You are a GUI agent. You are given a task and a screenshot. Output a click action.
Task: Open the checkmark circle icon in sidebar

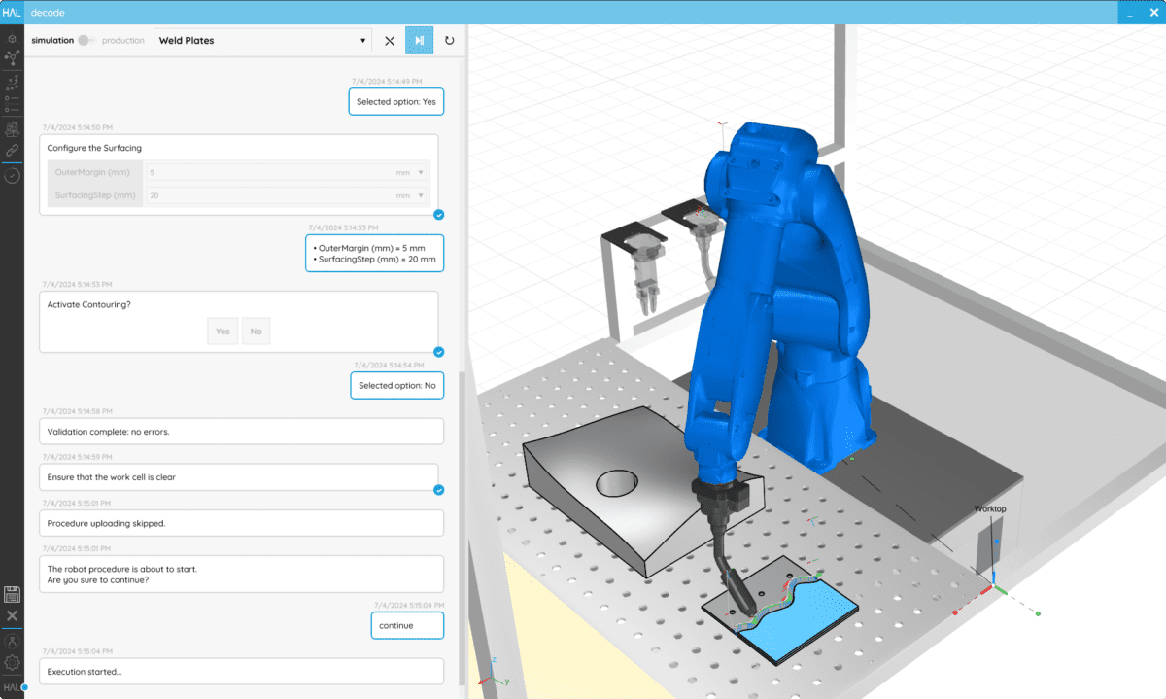click(x=12, y=176)
